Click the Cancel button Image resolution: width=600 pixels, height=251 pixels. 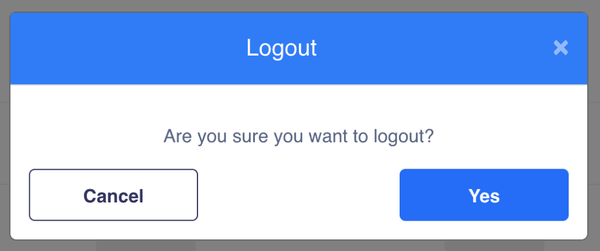click(x=113, y=195)
